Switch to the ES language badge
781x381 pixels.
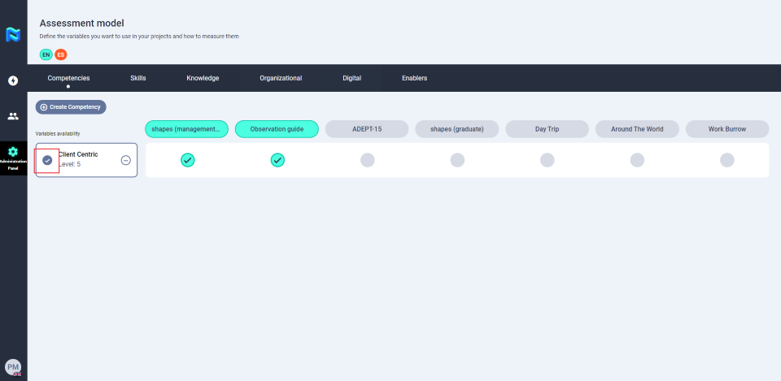coord(60,54)
